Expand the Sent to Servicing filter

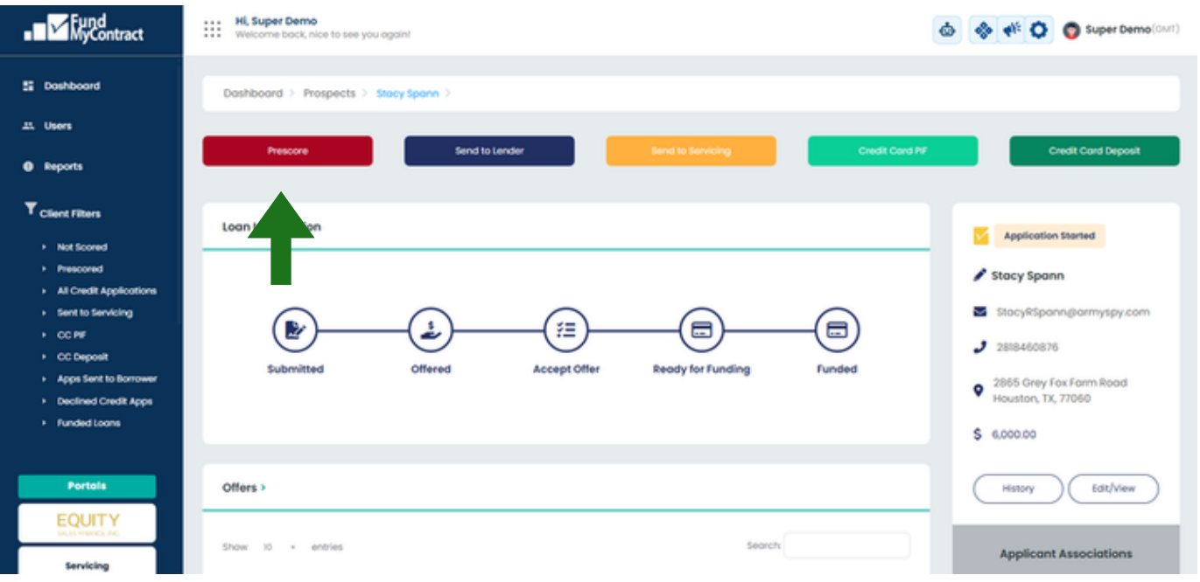[95, 313]
